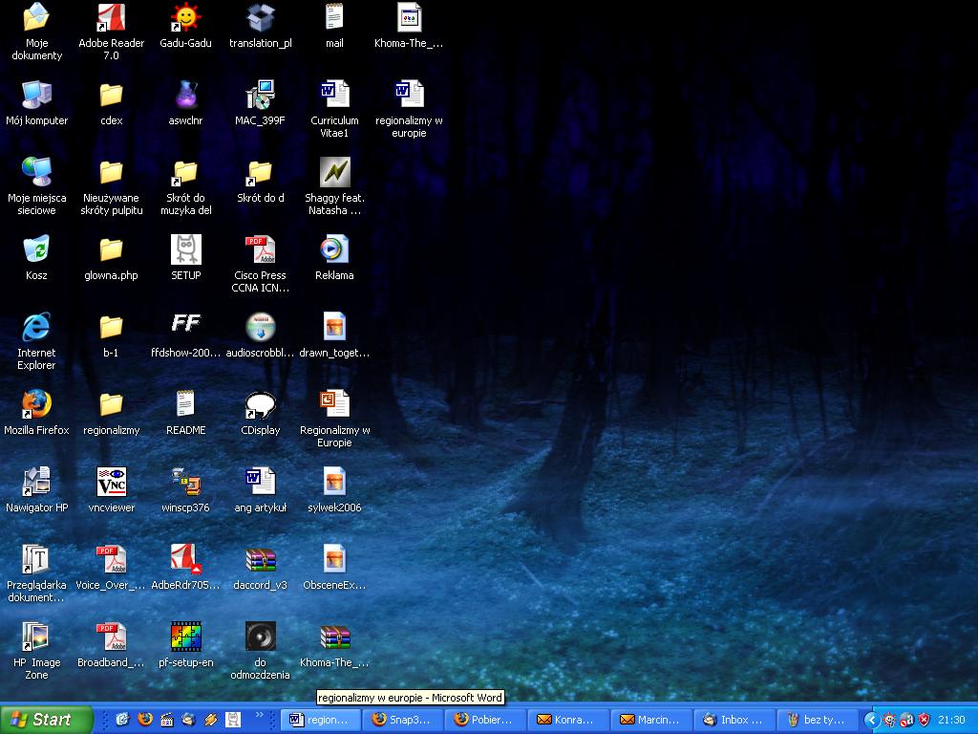The width and height of the screenshot is (978, 734).
Task: Click the Firefox icon in Quick Launch
Action: tap(145, 720)
